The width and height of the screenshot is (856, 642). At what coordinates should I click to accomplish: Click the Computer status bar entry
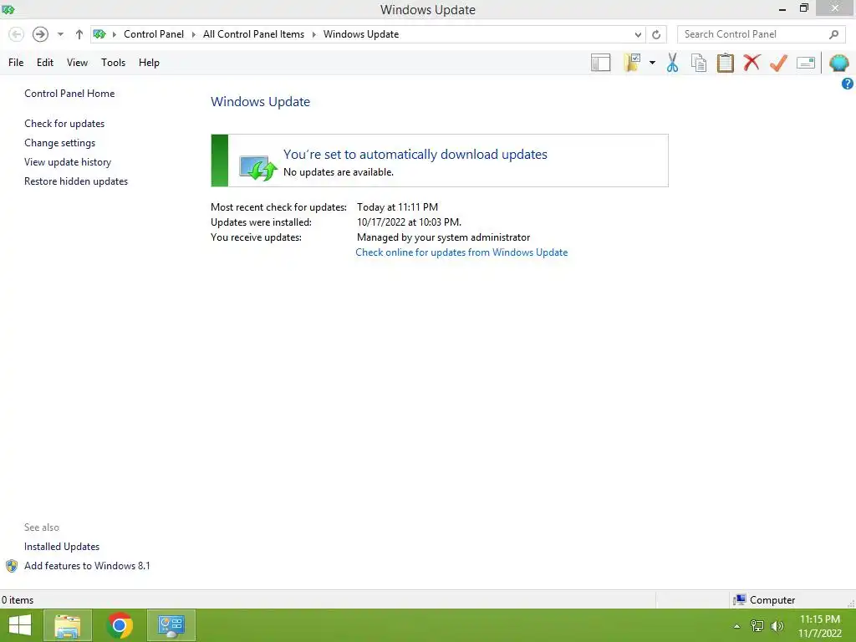click(764, 600)
